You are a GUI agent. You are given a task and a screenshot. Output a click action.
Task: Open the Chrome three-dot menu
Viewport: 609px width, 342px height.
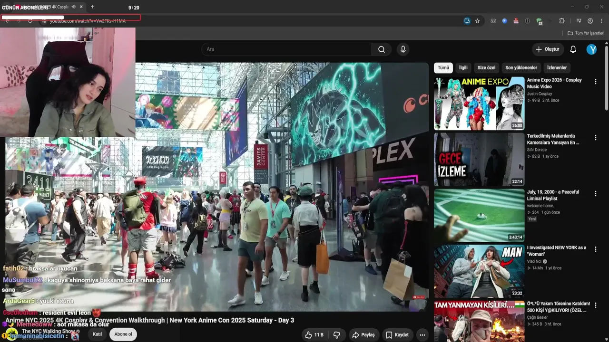click(x=602, y=21)
